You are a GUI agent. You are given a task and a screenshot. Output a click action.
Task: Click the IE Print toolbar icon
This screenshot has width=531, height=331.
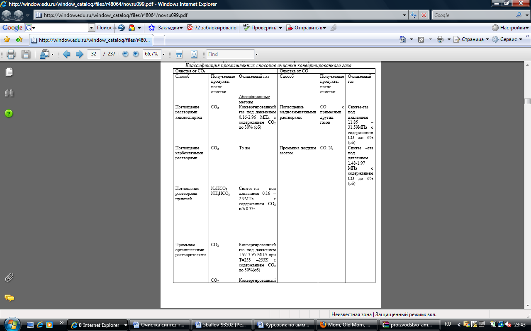click(x=440, y=39)
